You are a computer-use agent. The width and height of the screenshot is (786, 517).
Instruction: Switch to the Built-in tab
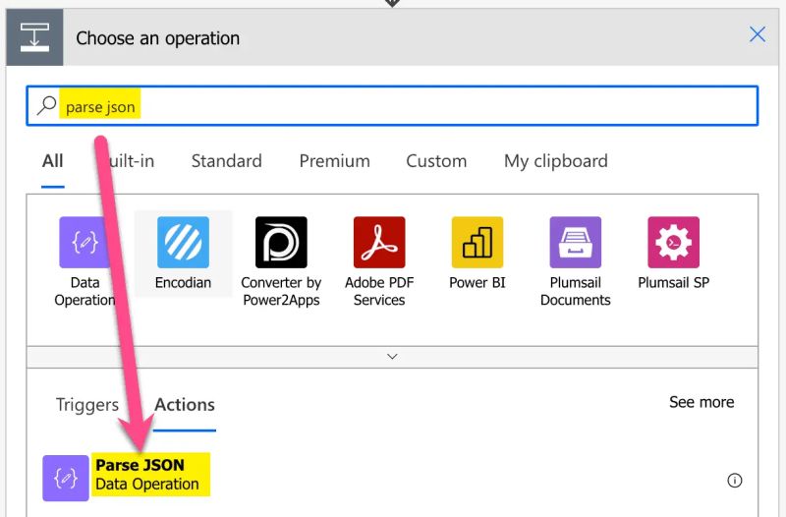(129, 161)
